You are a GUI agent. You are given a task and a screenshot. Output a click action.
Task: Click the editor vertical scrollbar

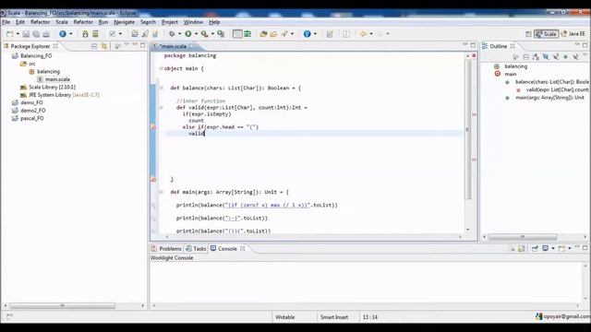[468, 130]
